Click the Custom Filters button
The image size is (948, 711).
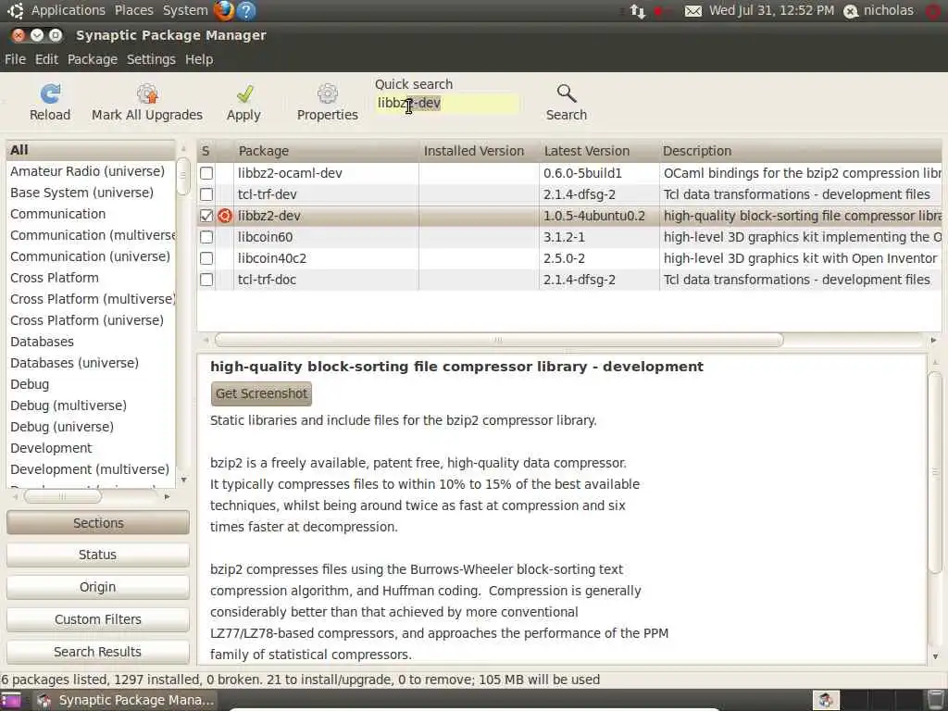tap(98, 619)
